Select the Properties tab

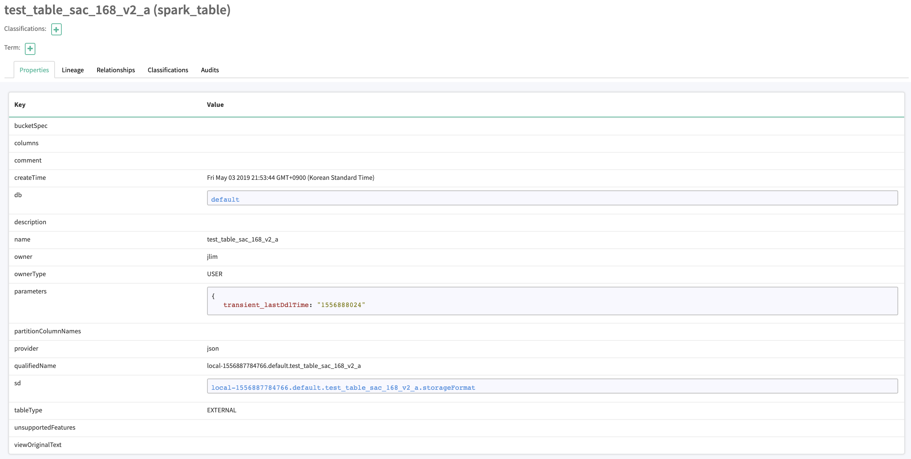coord(34,70)
